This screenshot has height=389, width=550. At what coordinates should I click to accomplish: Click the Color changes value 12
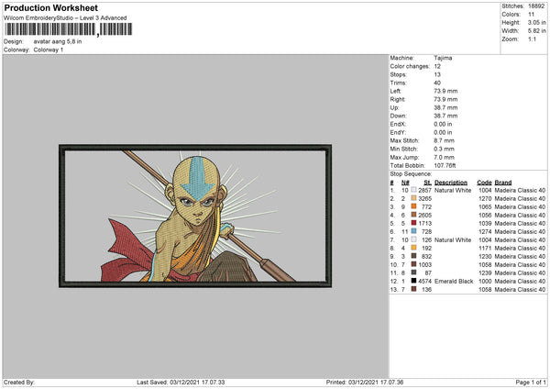437,66
